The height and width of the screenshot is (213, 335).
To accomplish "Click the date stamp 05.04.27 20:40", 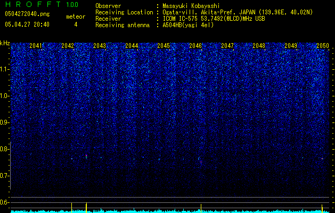I will tap(27, 24).
